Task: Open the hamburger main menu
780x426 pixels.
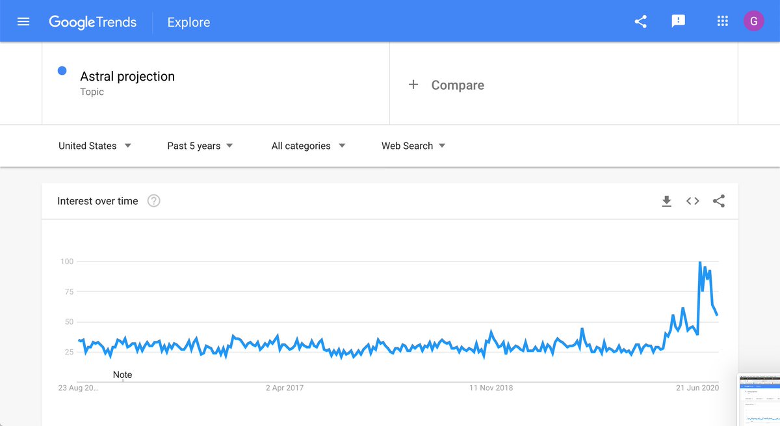Action: pyautogui.click(x=23, y=21)
